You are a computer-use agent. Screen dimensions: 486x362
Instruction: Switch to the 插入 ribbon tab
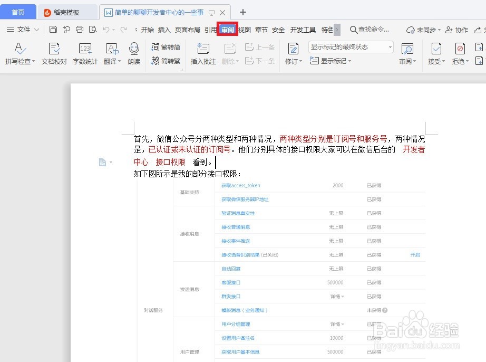(163, 30)
